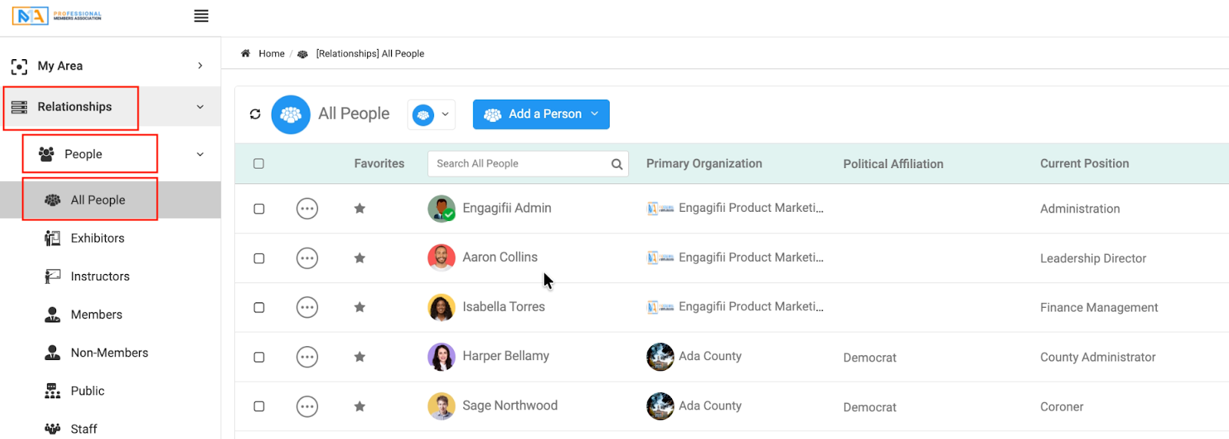Open Exhibitors in the sidebar
1229x439 pixels.
98,239
